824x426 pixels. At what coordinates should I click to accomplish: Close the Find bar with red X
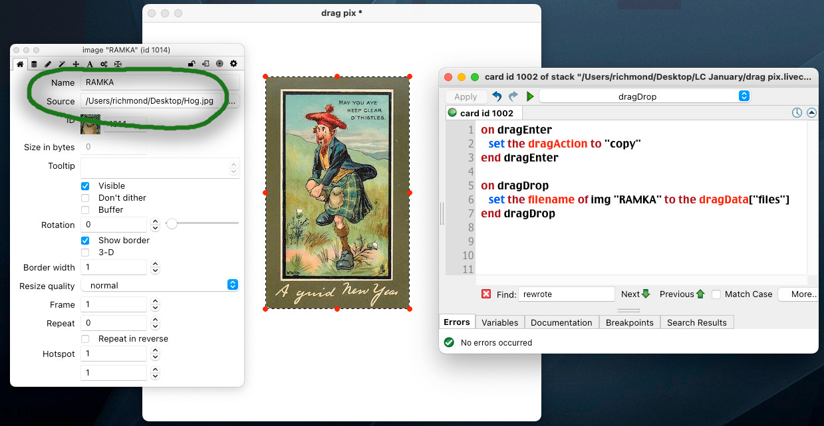(x=486, y=294)
